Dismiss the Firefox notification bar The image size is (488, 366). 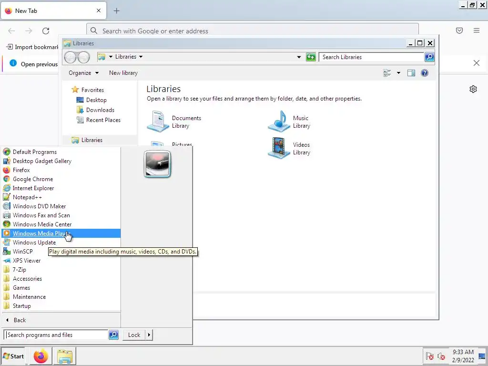pyautogui.click(x=476, y=63)
